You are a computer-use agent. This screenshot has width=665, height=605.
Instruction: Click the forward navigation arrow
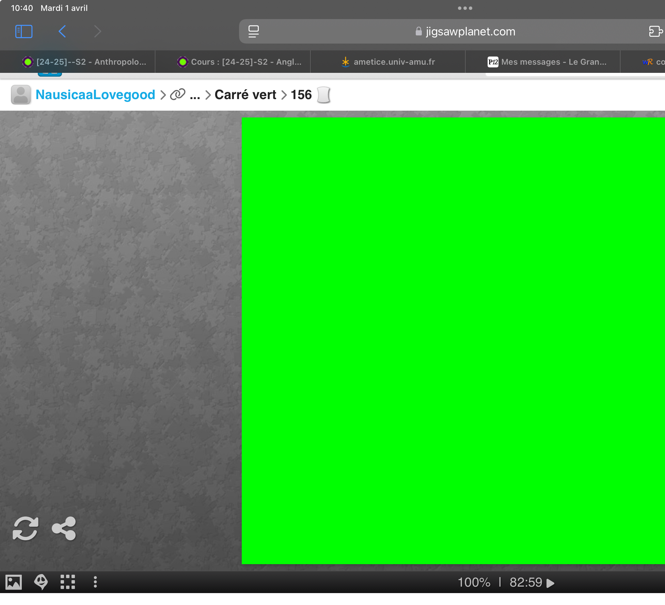click(98, 32)
